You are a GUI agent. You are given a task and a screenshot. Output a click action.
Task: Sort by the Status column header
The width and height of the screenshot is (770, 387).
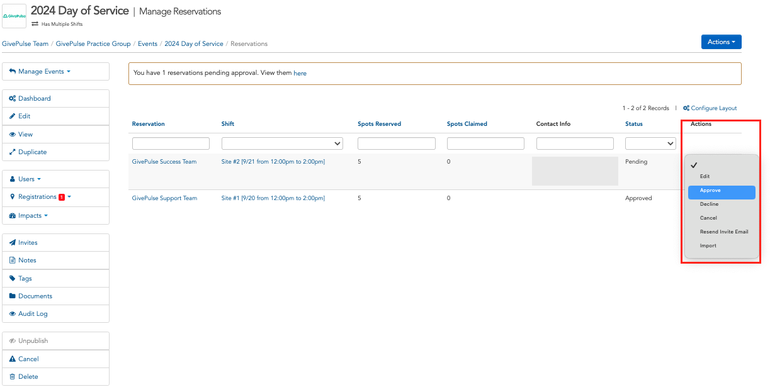click(634, 124)
